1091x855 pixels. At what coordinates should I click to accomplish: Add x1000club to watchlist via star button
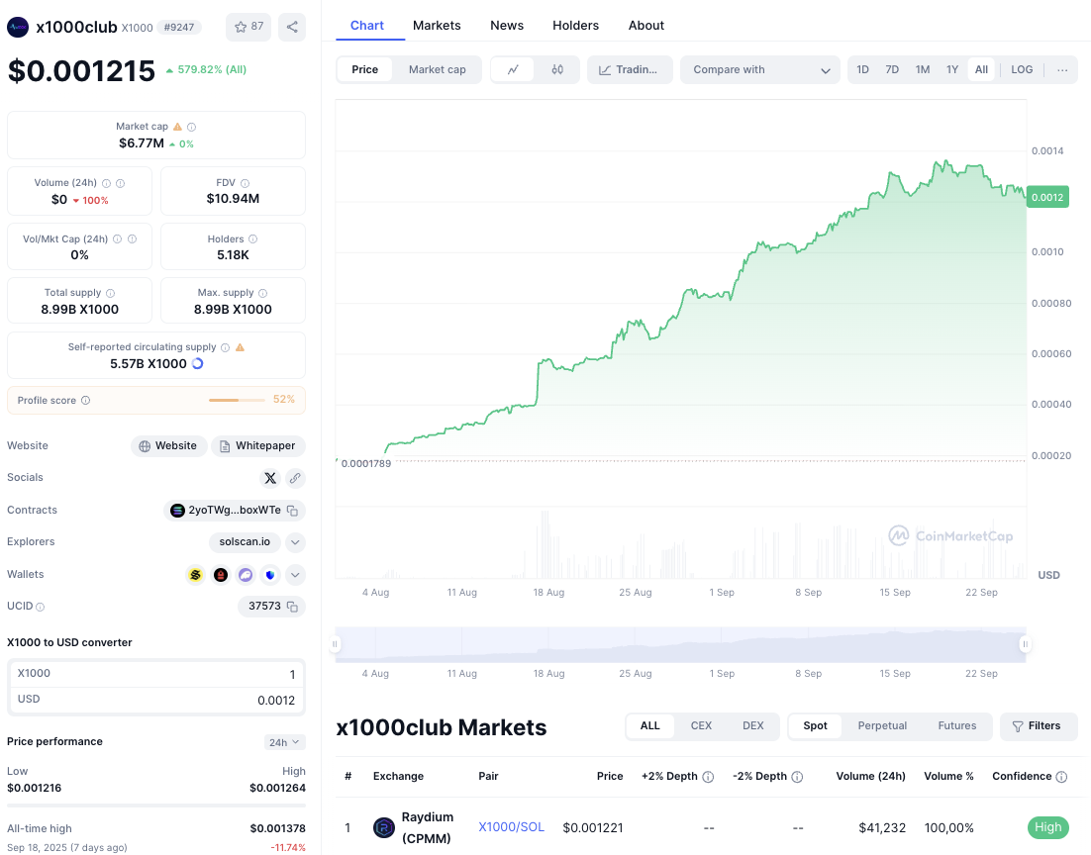pos(248,27)
